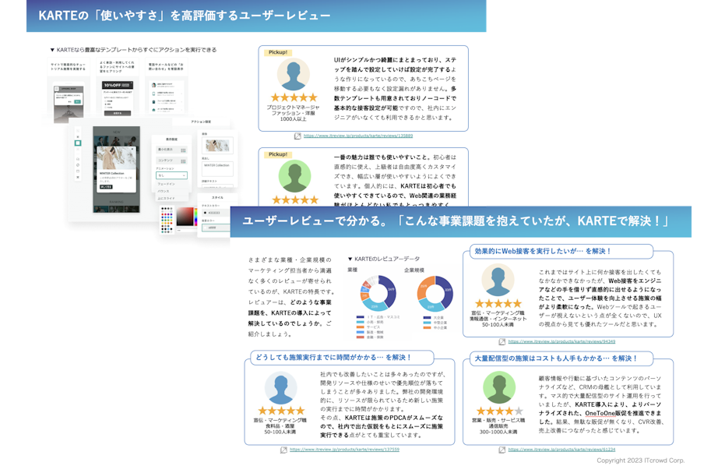This screenshot has width=718, height=466.
Task: Click avatar of 食料品・酒屋 reviewer
Action: (x=280, y=387)
